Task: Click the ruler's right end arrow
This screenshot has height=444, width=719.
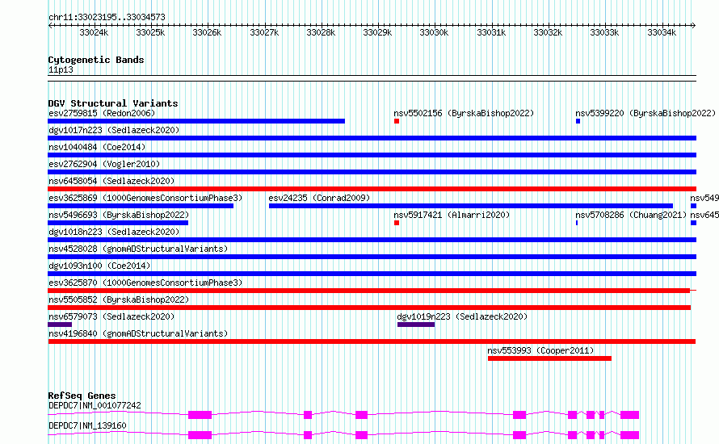Action: click(694, 26)
